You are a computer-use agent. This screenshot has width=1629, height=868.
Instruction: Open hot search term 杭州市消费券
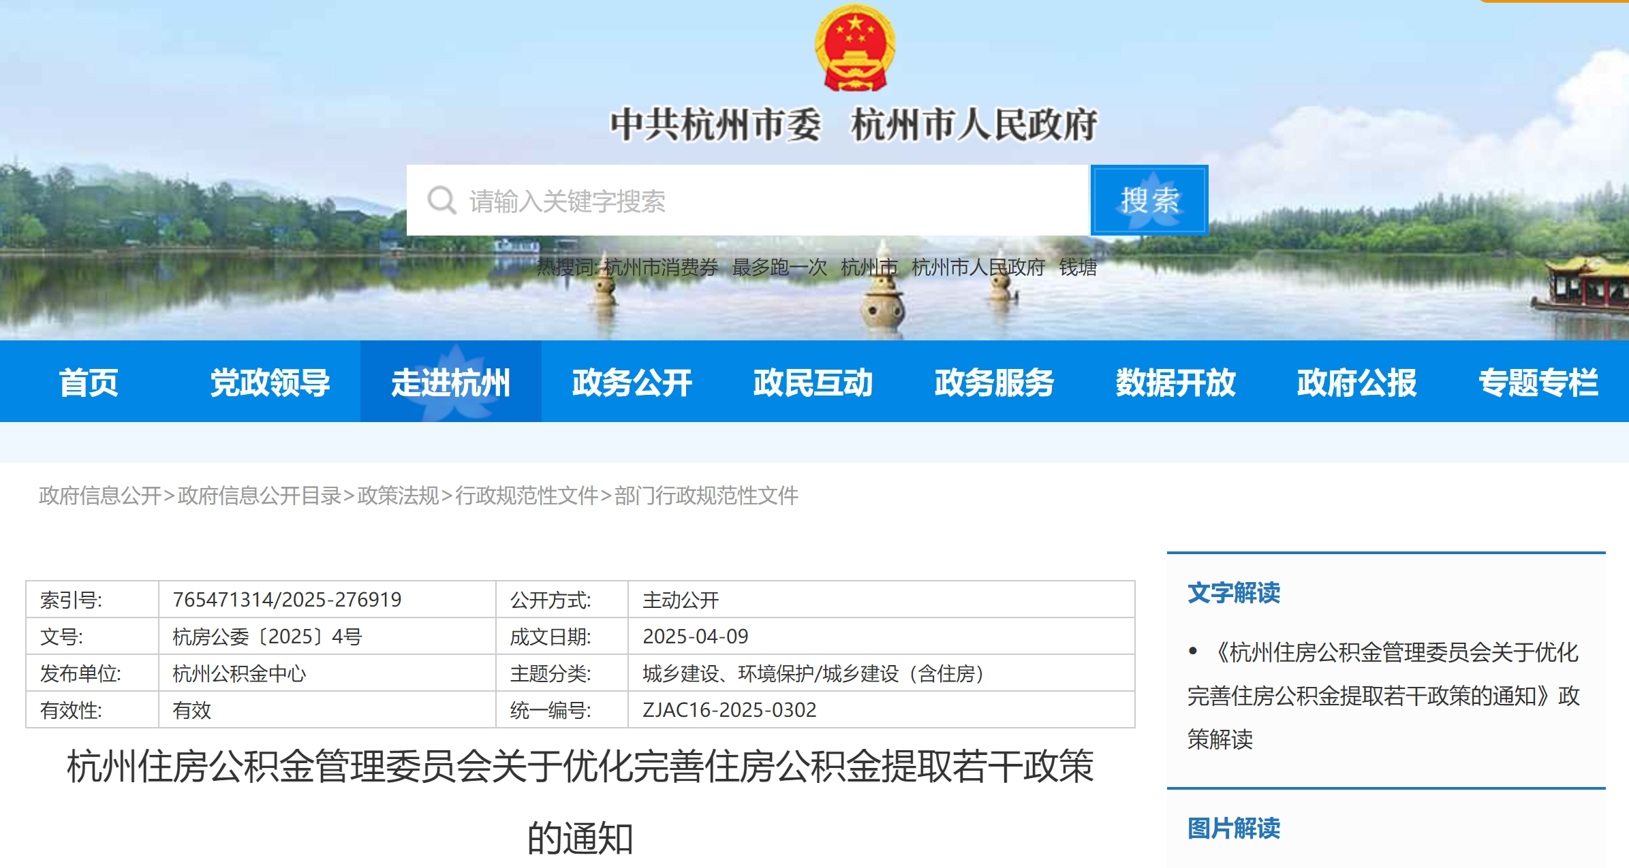[x=661, y=268]
